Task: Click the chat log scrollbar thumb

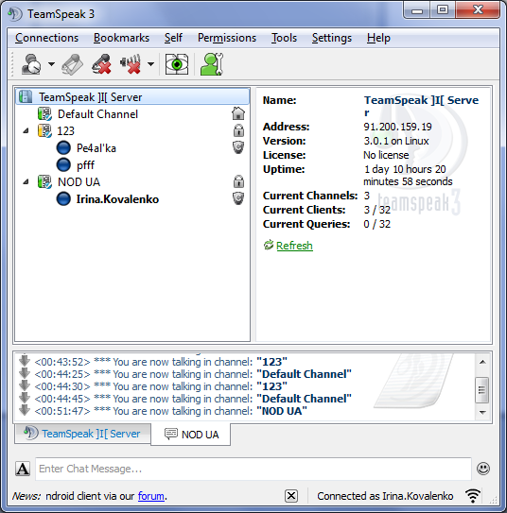Action: click(x=482, y=390)
